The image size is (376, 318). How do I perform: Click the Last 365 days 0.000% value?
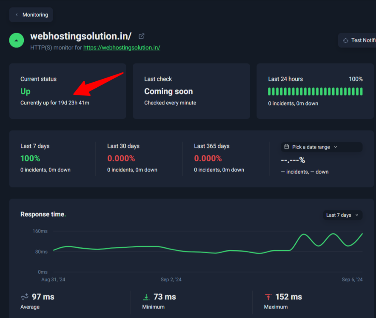click(208, 158)
